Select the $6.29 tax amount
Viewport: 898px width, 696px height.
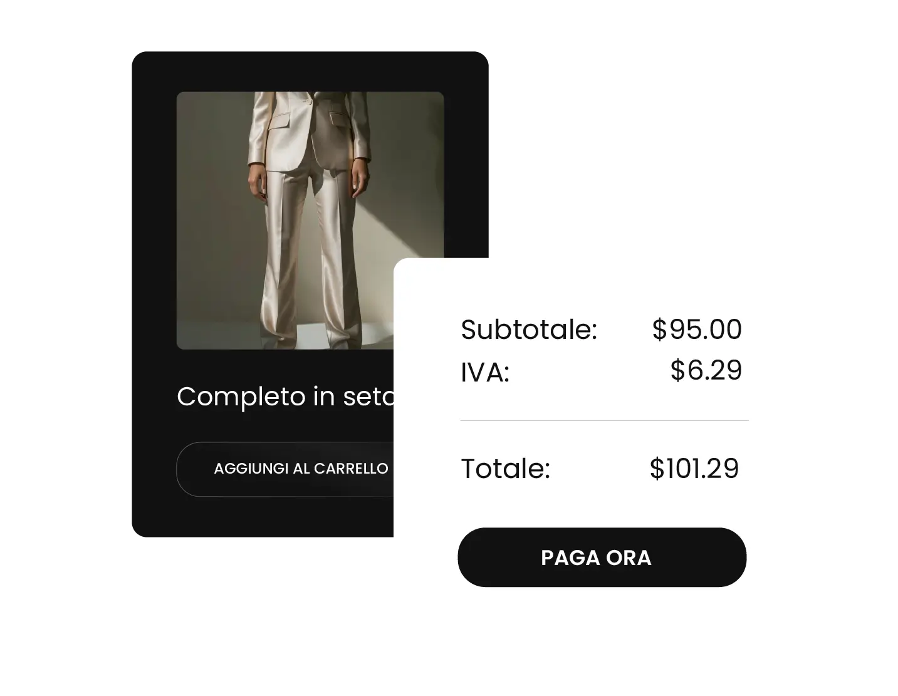click(706, 370)
